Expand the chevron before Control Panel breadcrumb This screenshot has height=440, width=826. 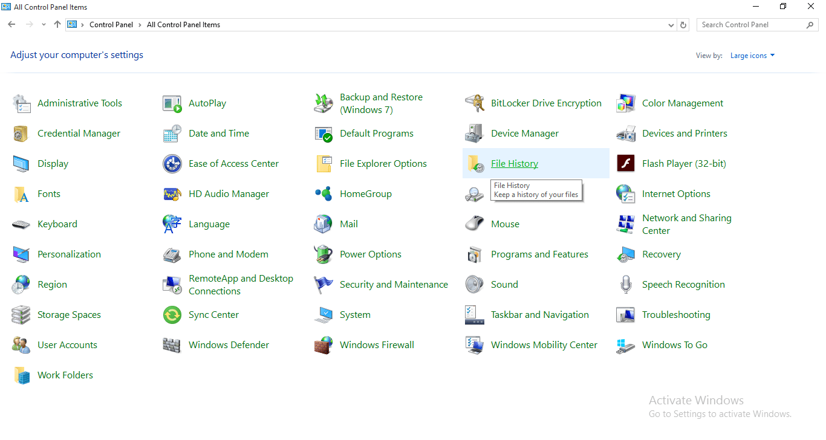pos(83,25)
